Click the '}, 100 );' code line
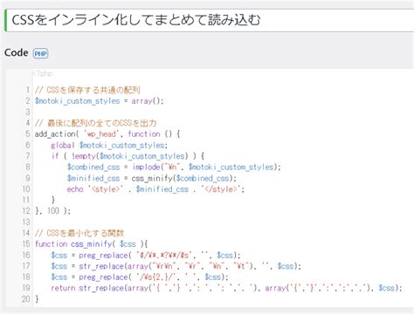Screen dimensions: 414x314 [52, 211]
